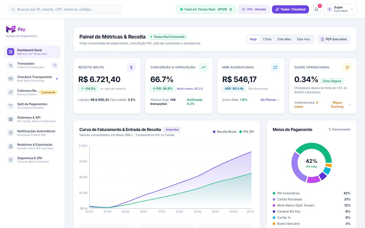The width and height of the screenshot is (365, 228).
Task: Select the Hoje period tab
Action: pyautogui.click(x=253, y=39)
